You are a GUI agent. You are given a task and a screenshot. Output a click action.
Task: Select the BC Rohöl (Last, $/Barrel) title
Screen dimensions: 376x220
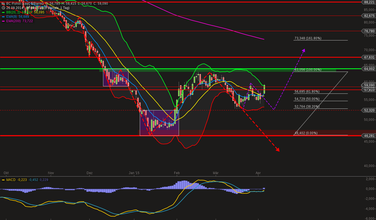coord(25,4)
